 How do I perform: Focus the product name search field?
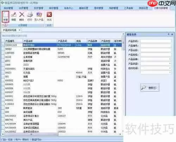click(x=156, y=50)
